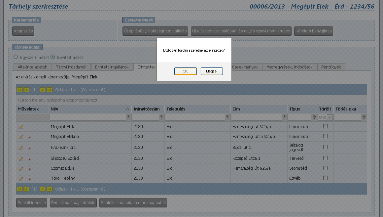The width and height of the screenshot is (383, 217).
Task: Open filter menu for Név column
Action: 128,117
